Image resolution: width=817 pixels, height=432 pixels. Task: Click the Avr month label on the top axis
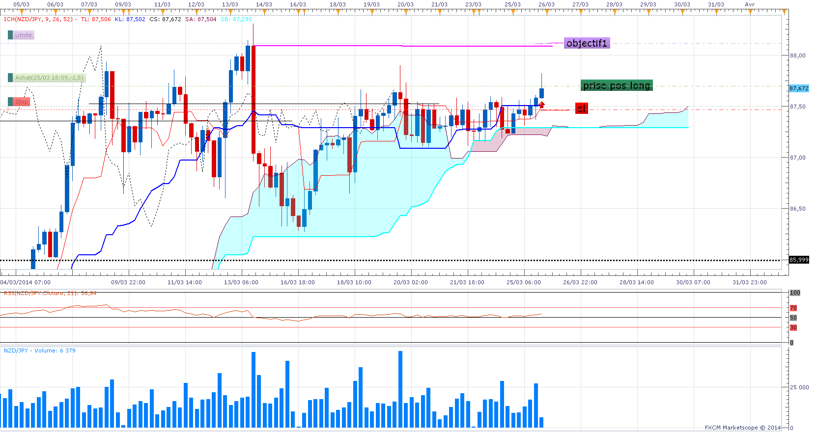pyautogui.click(x=750, y=4)
